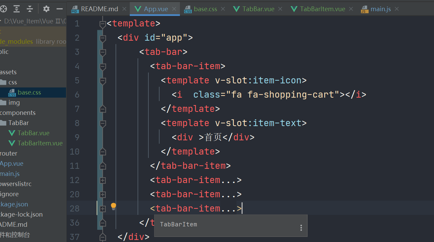
Task: Open TabBar.vue from project tree
Action: pos(34,133)
